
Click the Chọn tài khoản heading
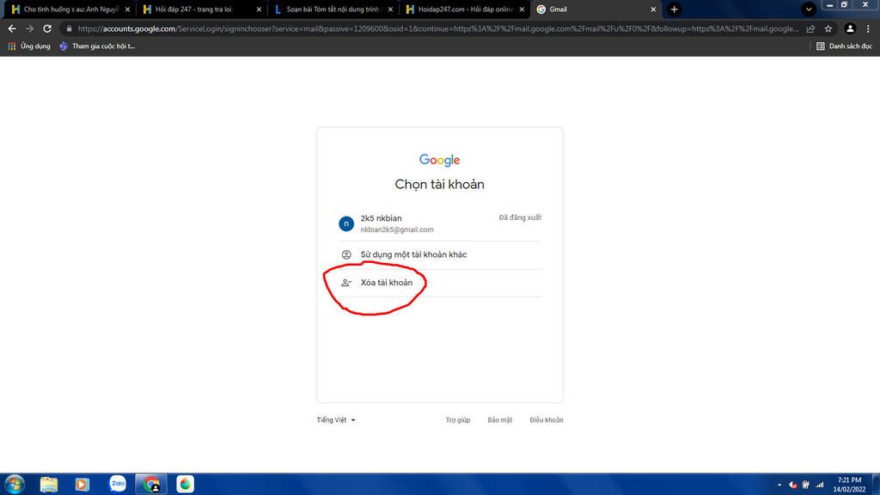pos(439,184)
